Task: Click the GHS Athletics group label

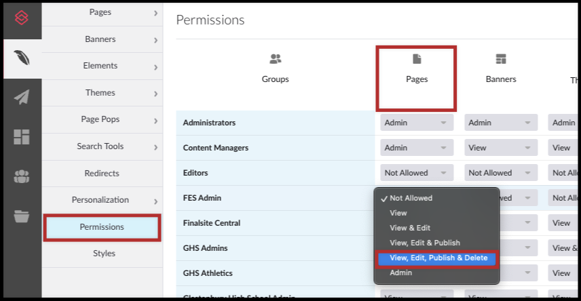Action: pyautogui.click(x=208, y=273)
